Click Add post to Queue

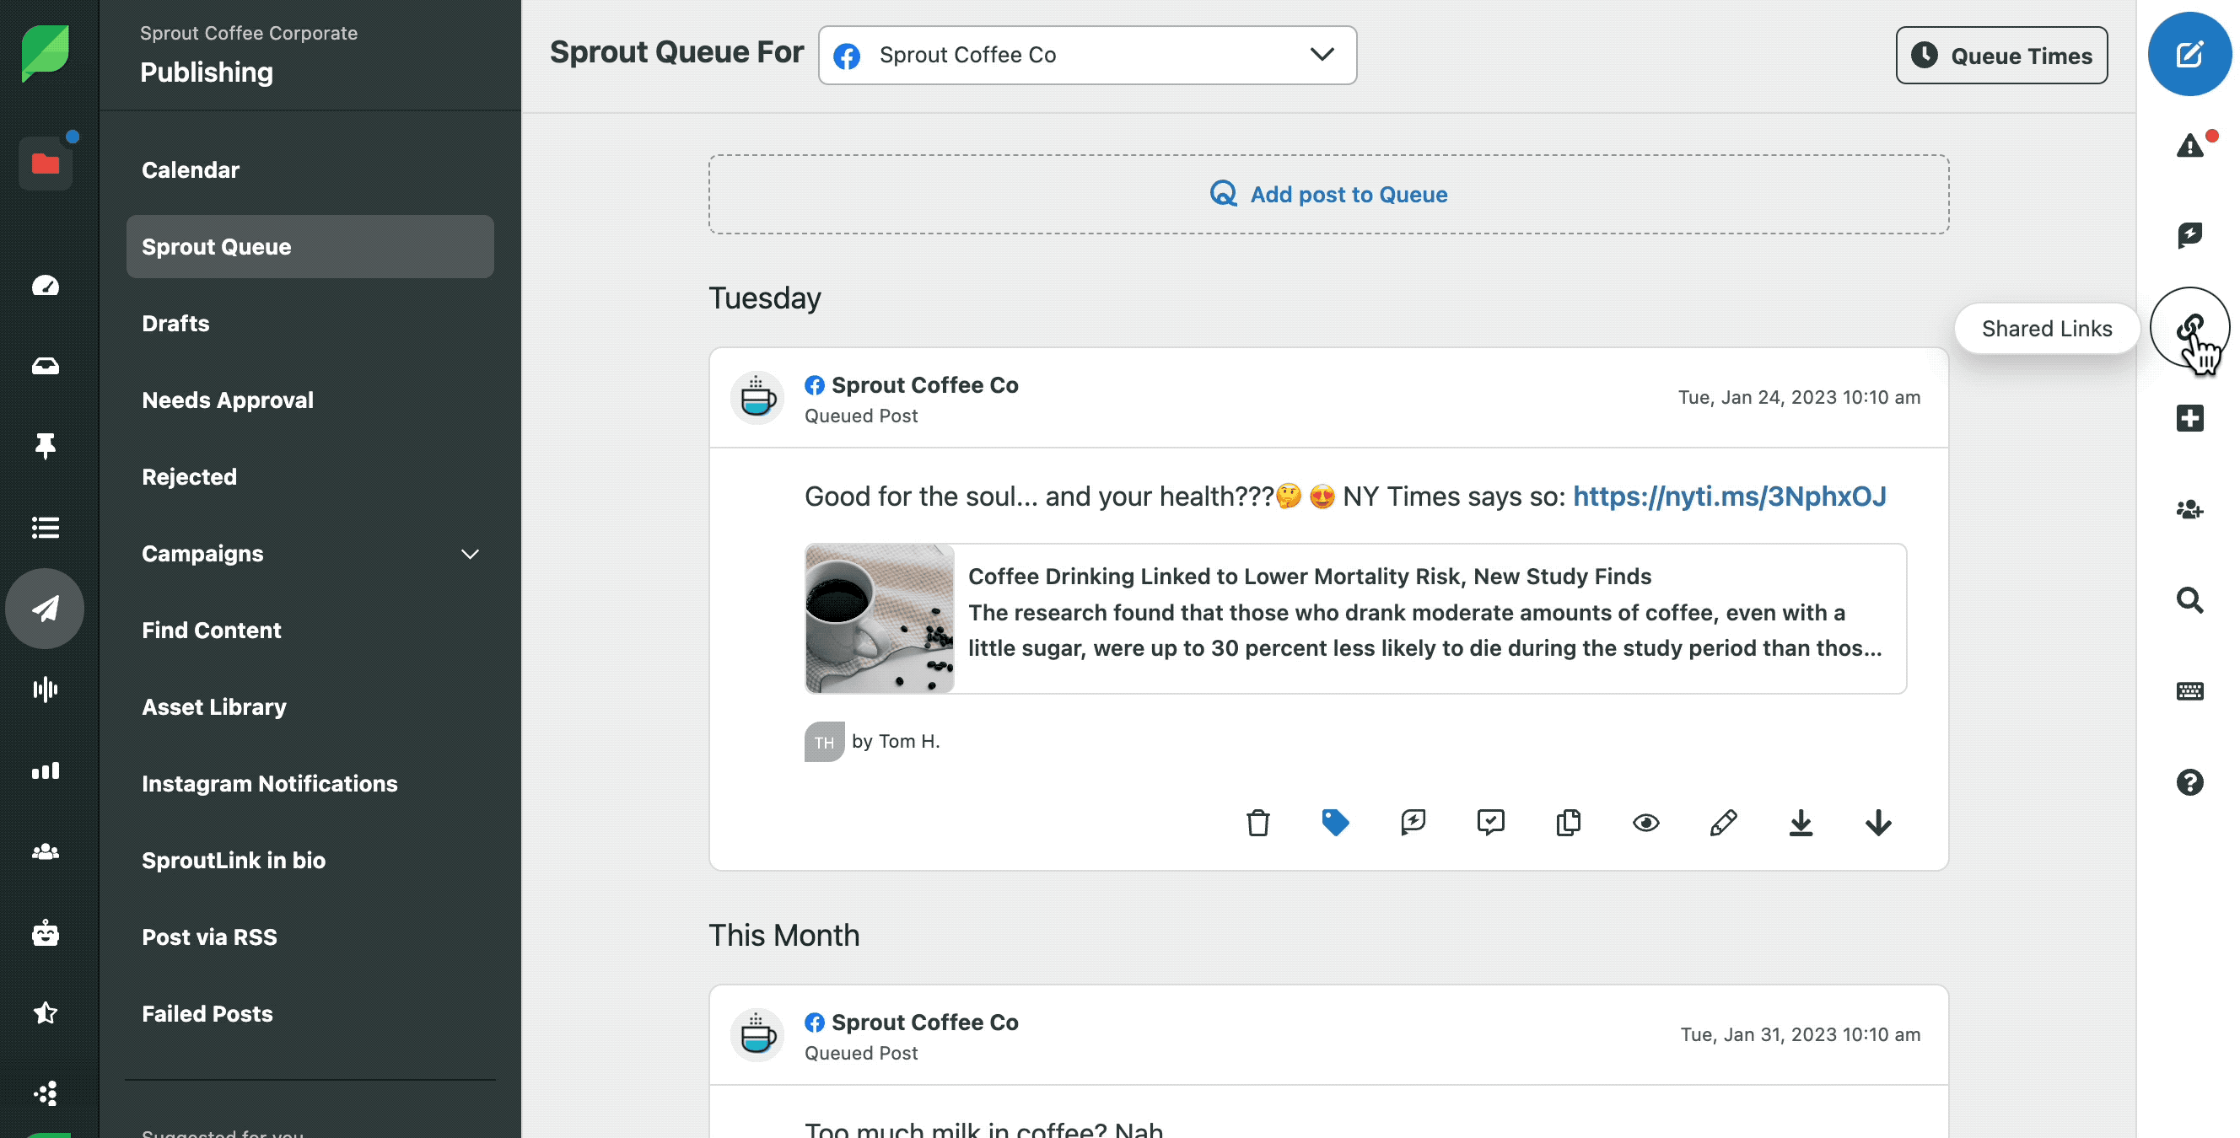coord(1327,194)
